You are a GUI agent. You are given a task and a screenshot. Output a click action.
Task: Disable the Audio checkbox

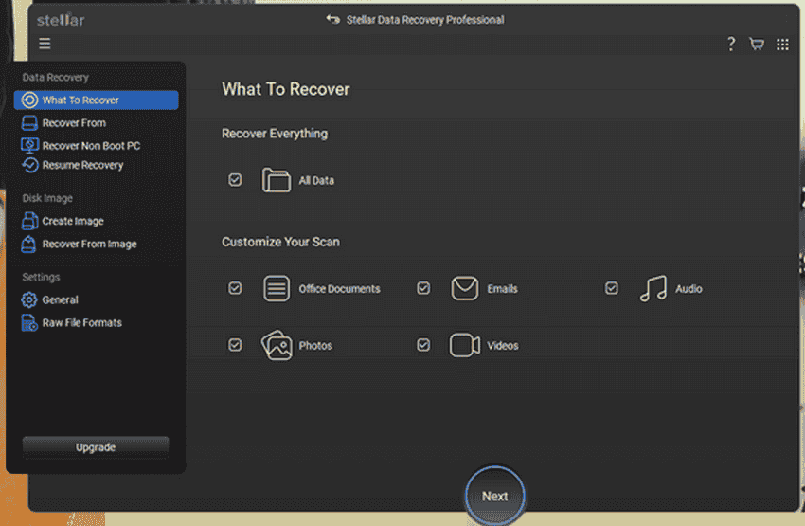click(x=612, y=289)
